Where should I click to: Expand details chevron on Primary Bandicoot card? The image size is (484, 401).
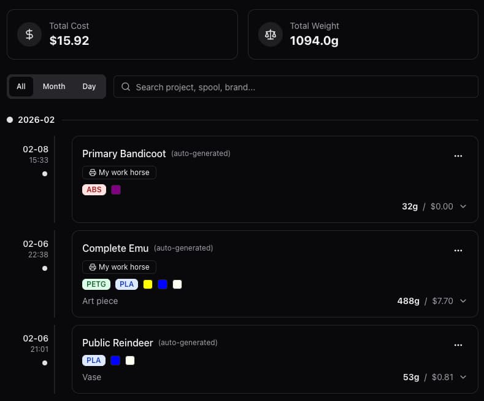(x=463, y=206)
